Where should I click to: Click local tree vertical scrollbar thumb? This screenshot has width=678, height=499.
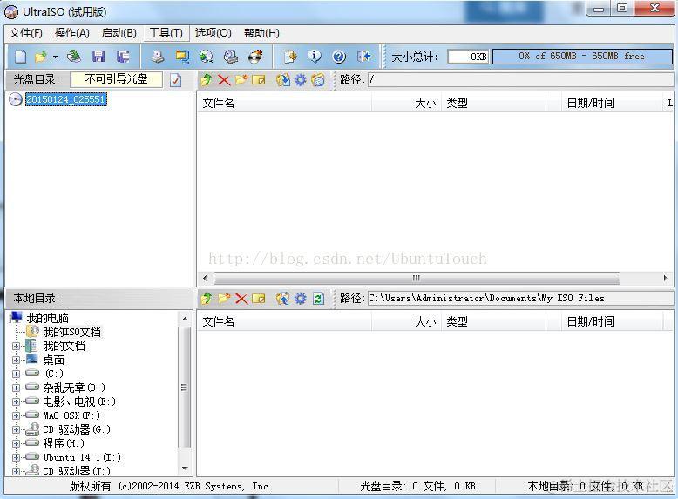pyautogui.click(x=184, y=388)
